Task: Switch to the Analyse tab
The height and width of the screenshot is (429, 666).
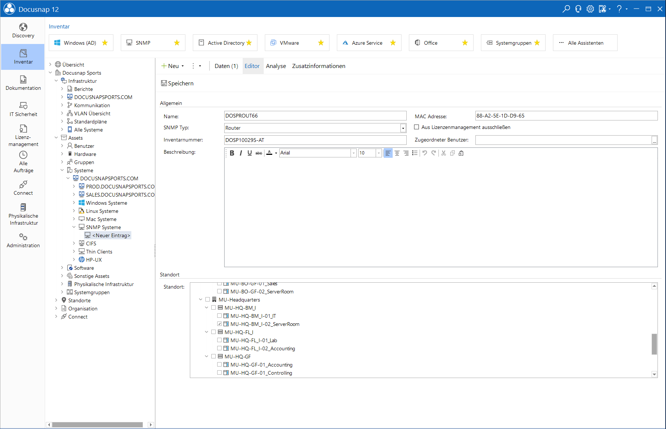Action: 276,66
